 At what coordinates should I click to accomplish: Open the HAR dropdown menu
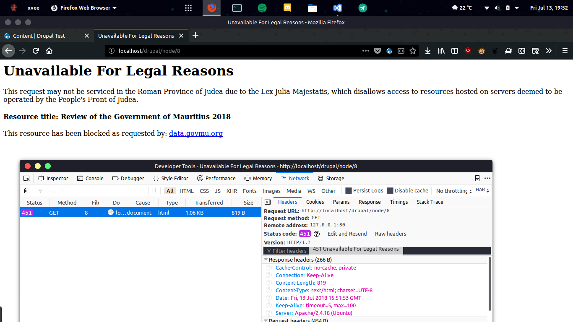pyautogui.click(x=482, y=190)
